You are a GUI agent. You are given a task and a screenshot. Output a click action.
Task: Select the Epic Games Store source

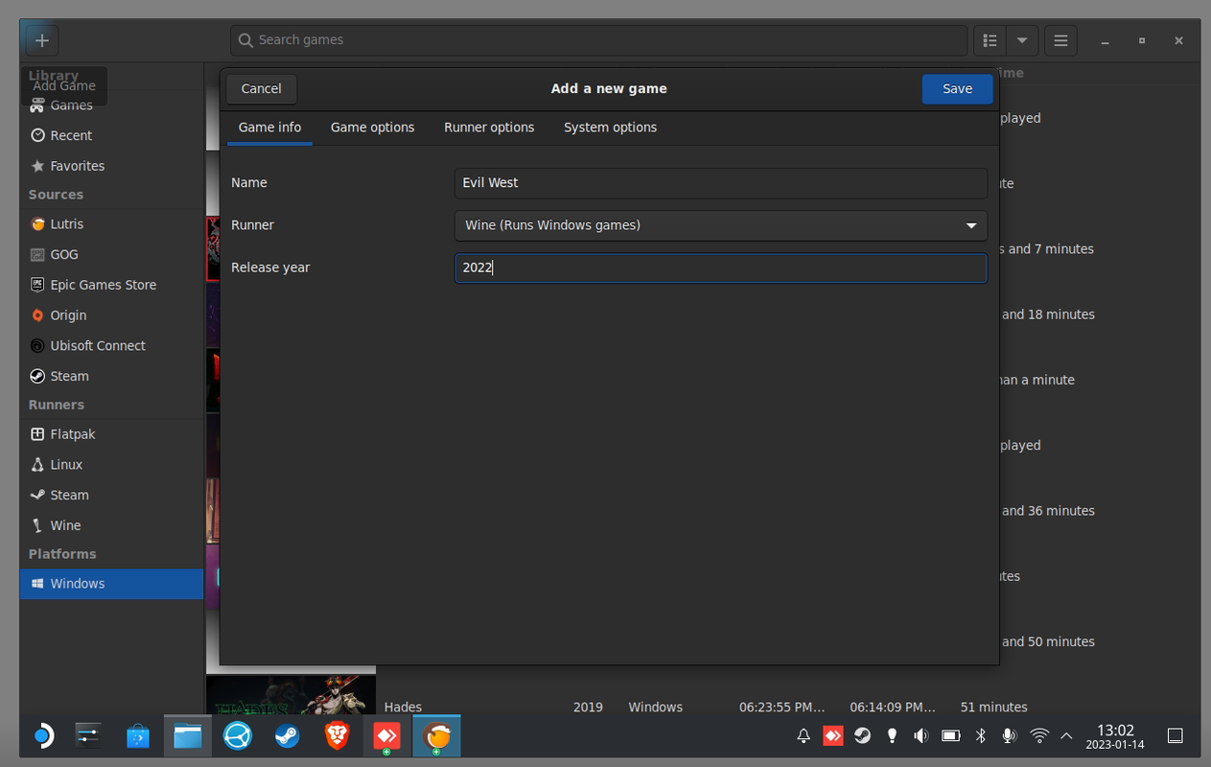pos(111,285)
